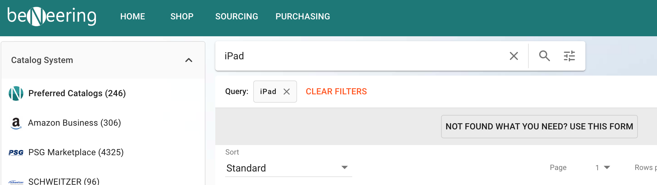Open the SHOP menu

pyautogui.click(x=182, y=17)
